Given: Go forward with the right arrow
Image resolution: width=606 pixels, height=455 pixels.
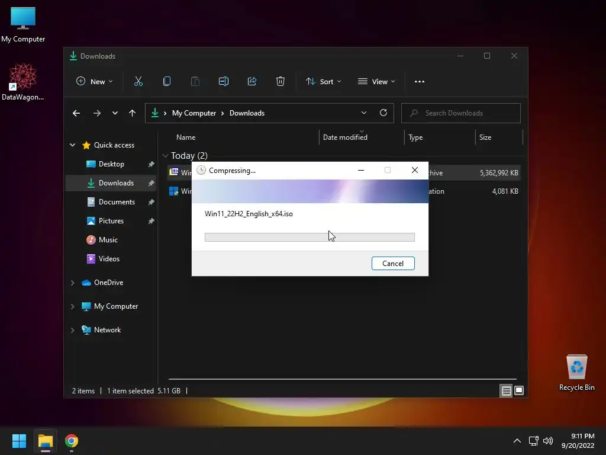Looking at the screenshot, I should [x=97, y=113].
